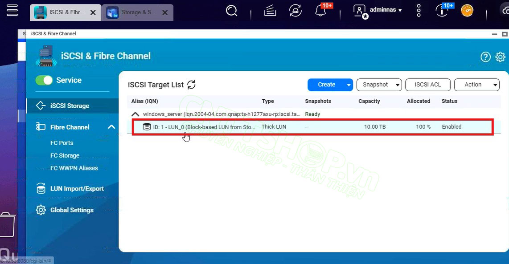Refresh the iSCSI Target List

(x=191, y=85)
